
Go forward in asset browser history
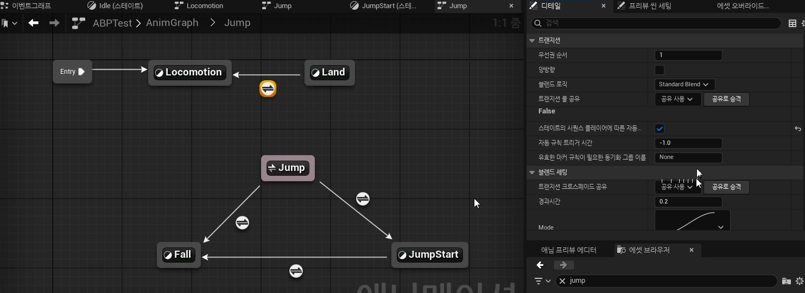click(563, 265)
